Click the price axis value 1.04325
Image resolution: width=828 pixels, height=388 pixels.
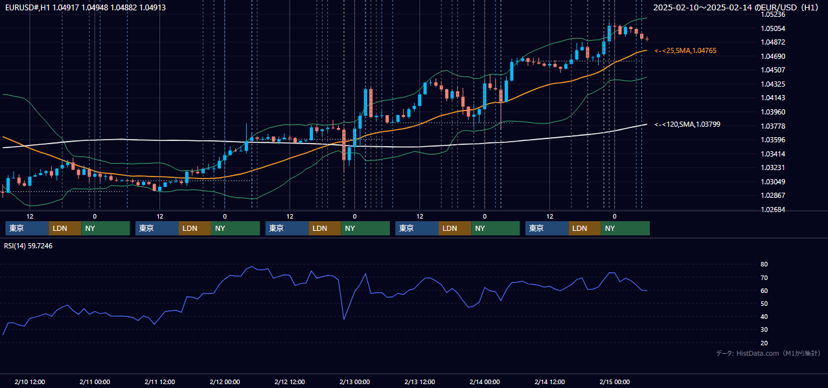tap(772, 84)
